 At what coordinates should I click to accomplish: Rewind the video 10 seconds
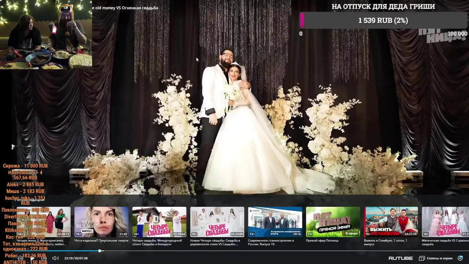(x=21, y=258)
